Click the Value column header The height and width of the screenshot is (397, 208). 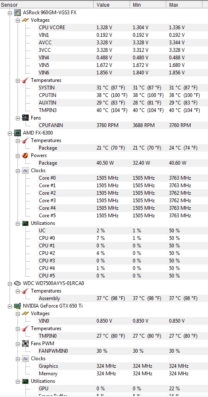point(112,5)
